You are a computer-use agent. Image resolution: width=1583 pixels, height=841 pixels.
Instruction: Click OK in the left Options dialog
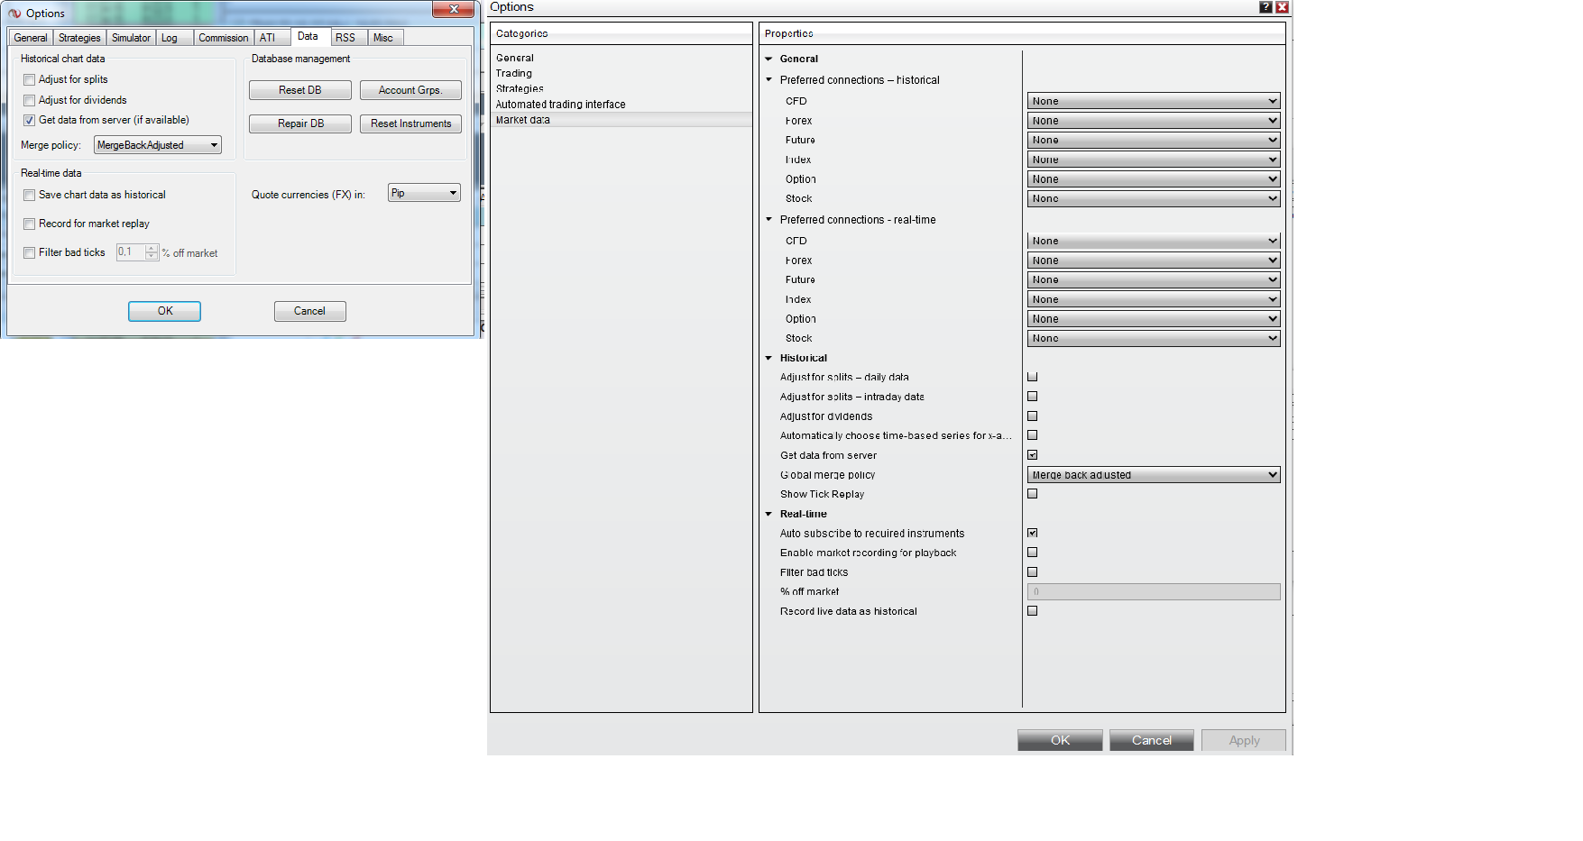[164, 311]
